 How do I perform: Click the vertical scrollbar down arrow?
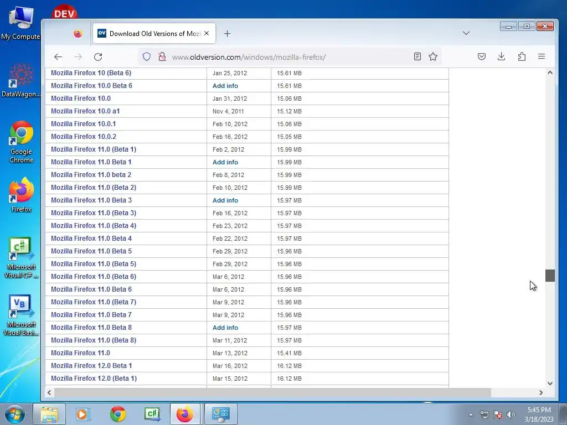550,383
